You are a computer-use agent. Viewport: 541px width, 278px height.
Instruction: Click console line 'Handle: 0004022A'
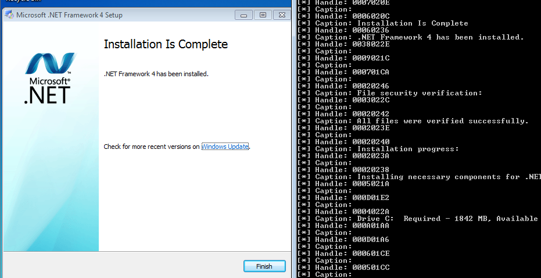(x=343, y=212)
